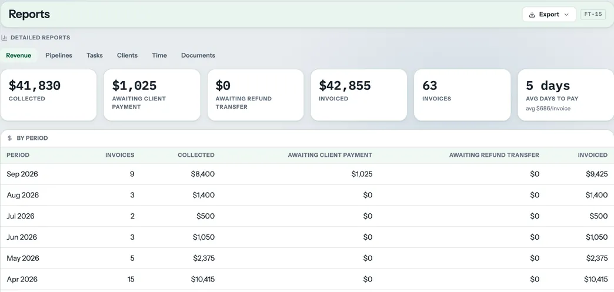Screen dimensions: 614x292
Task: Select the Jun 2026 period row
Action: click(x=307, y=237)
